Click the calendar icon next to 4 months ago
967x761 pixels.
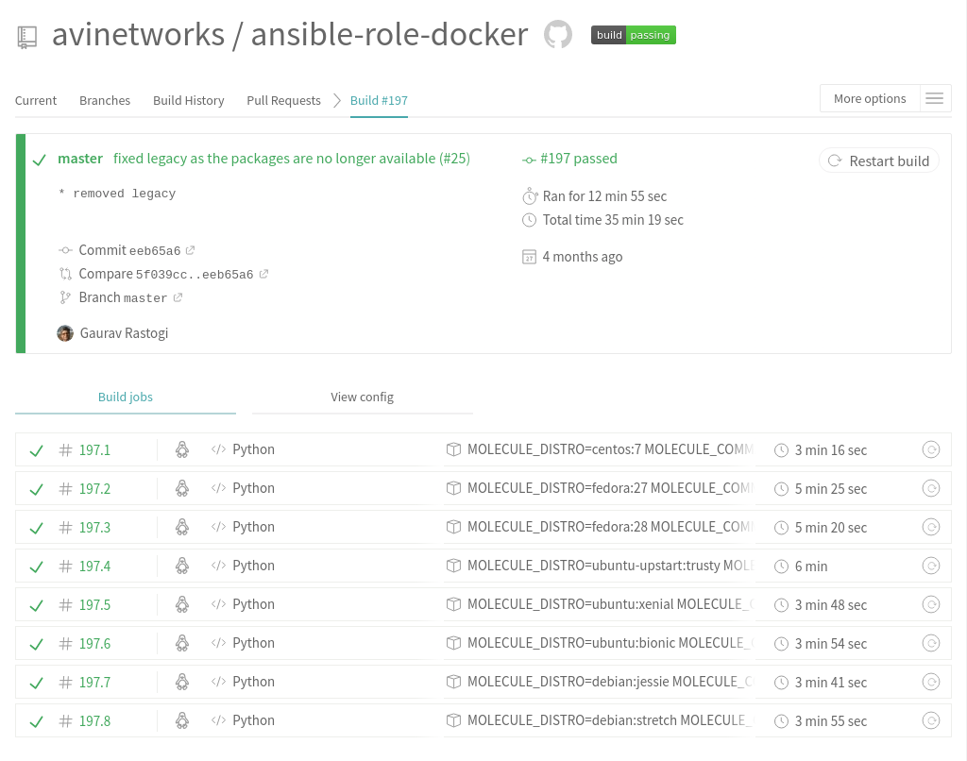coord(529,257)
